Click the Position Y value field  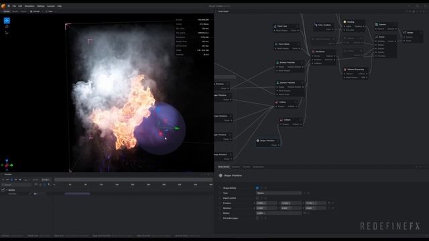point(291,203)
